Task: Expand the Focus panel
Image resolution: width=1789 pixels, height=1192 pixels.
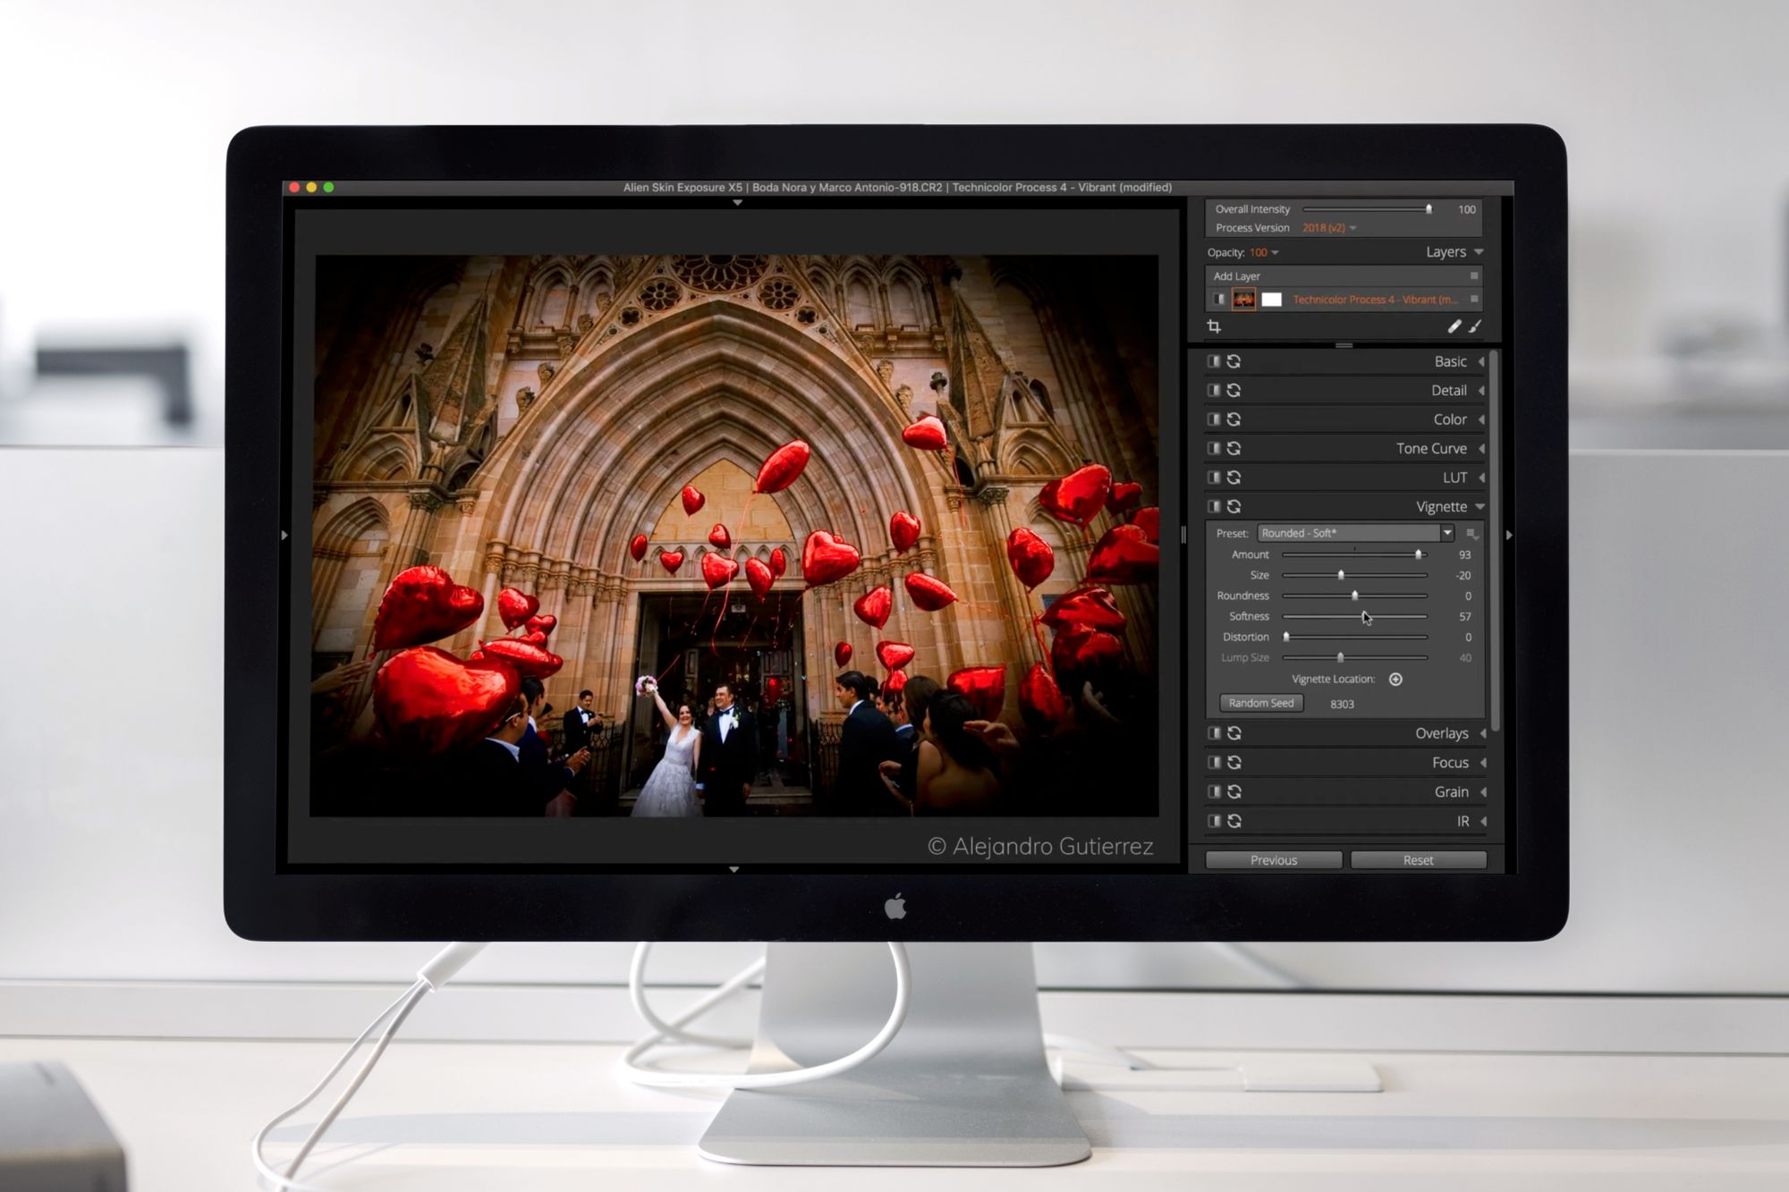Action: pos(1483,763)
